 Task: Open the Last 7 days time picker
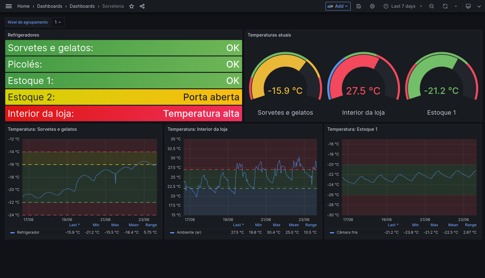(403, 6)
